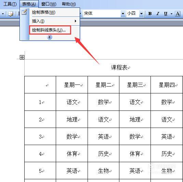The height and width of the screenshot is (182, 183).
Task: Expand the full menu with the double chevron
Action: click(50, 37)
